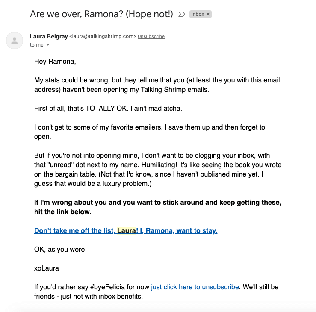
Task: Click the "First of all, that's TOTALLY OK" line
Action: (x=108, y=108)
